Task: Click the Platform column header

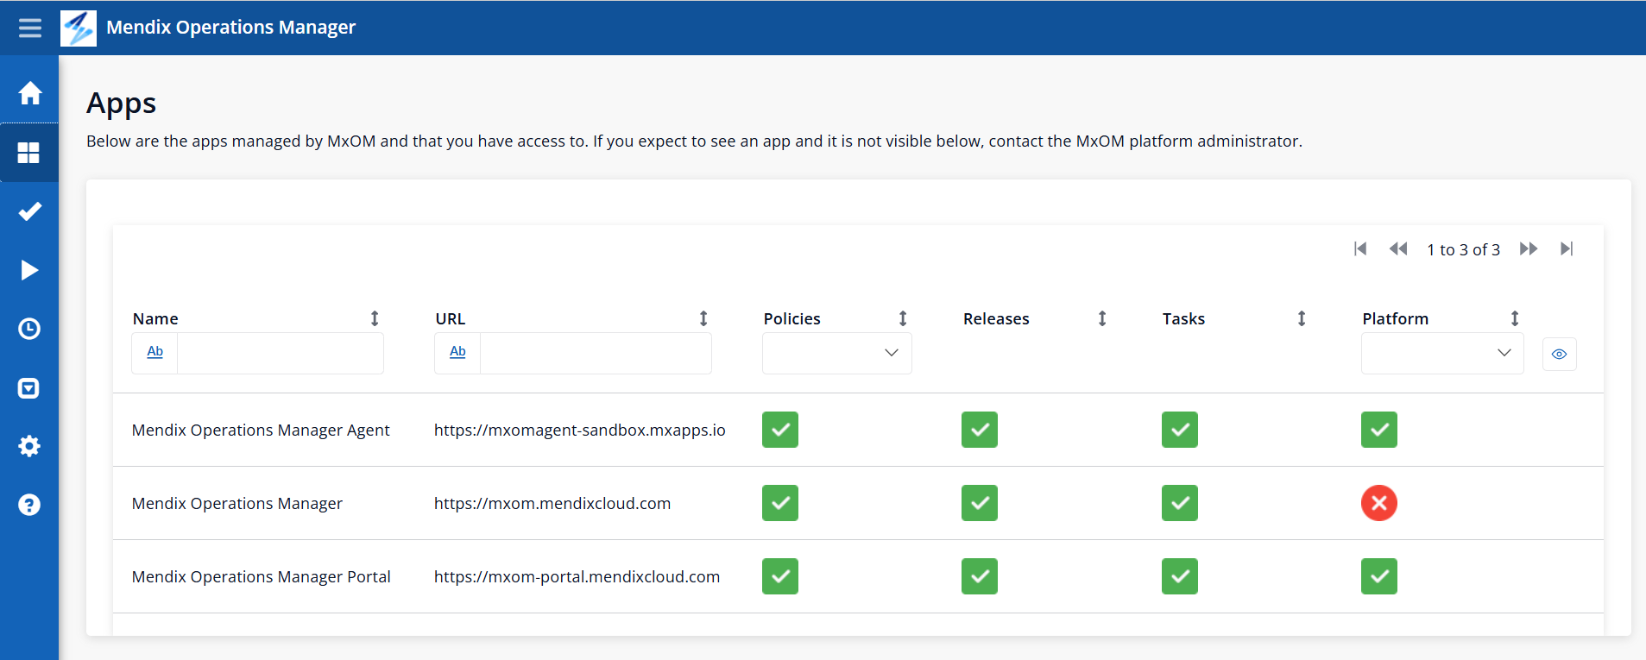Action: (x=1396, y=318)
